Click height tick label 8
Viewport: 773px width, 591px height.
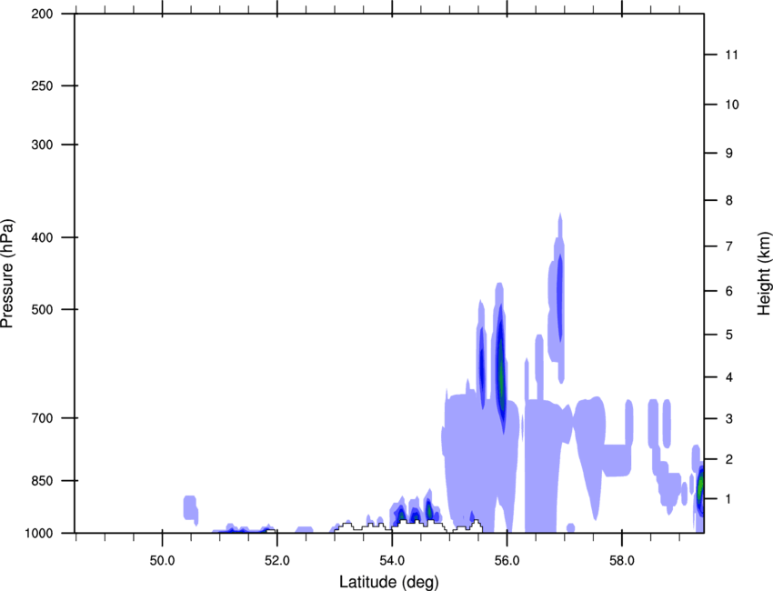point(728,200)
